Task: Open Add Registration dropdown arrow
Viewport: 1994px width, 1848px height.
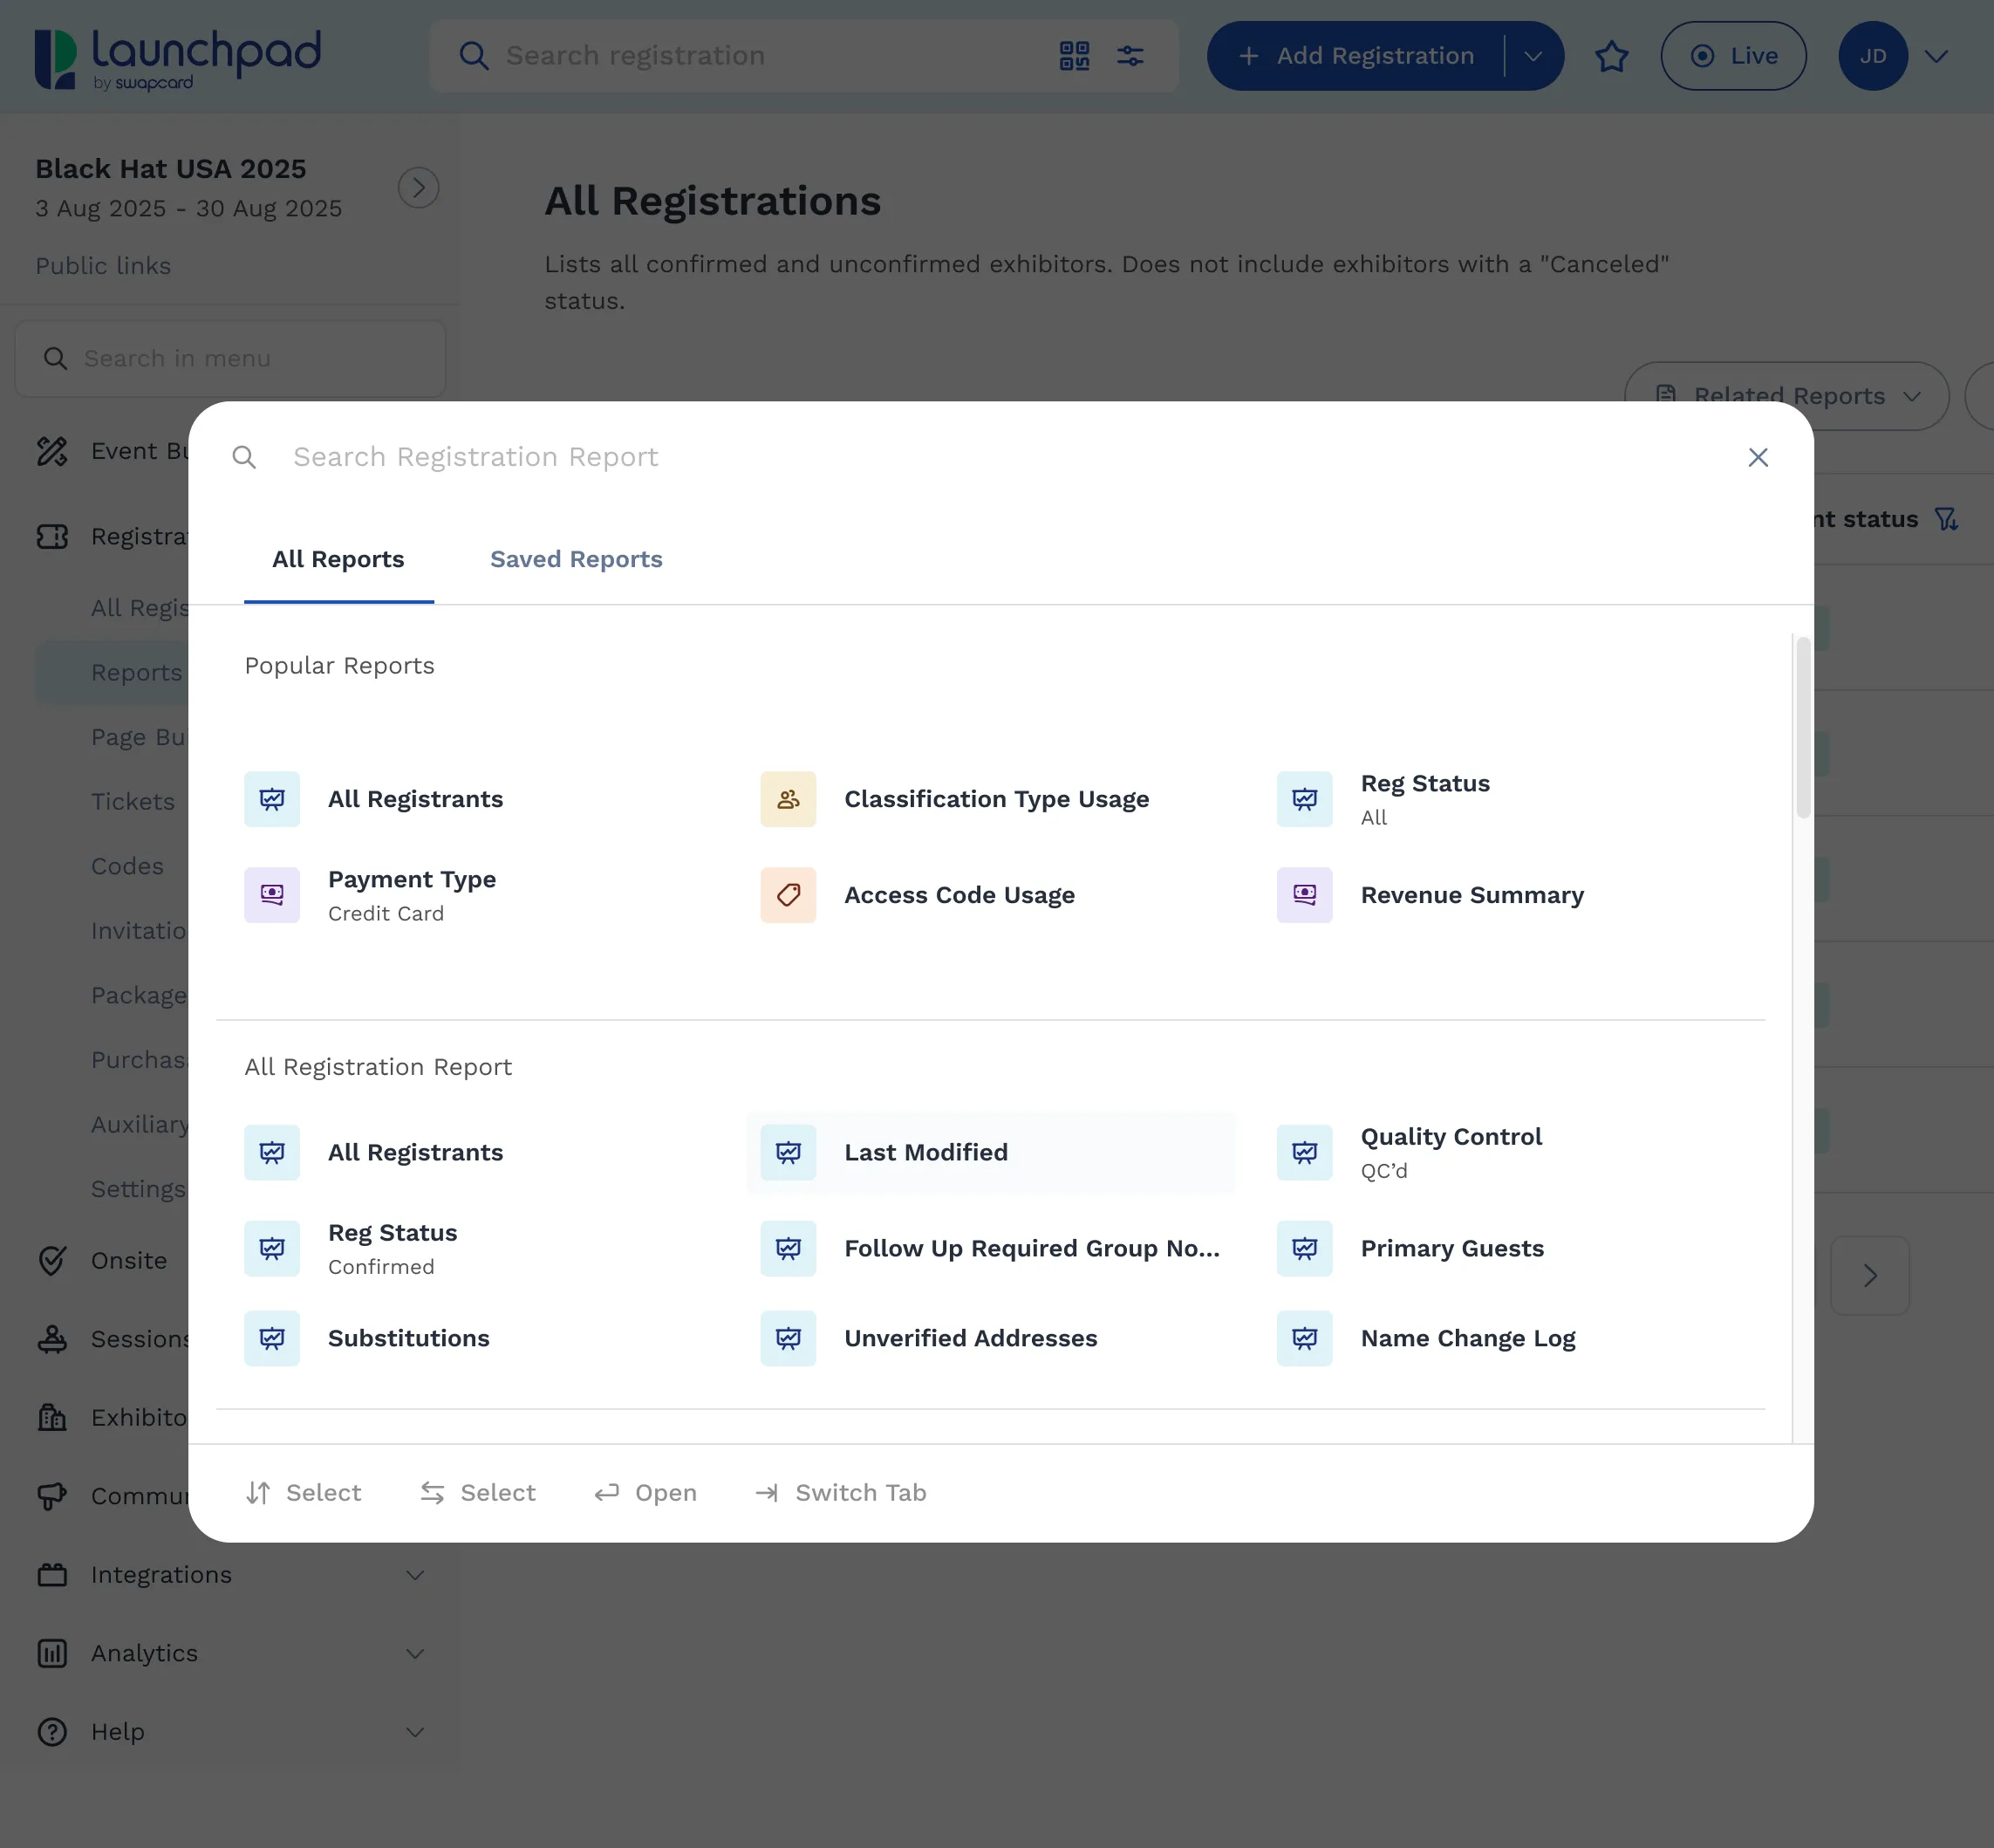Action: 1533,56
